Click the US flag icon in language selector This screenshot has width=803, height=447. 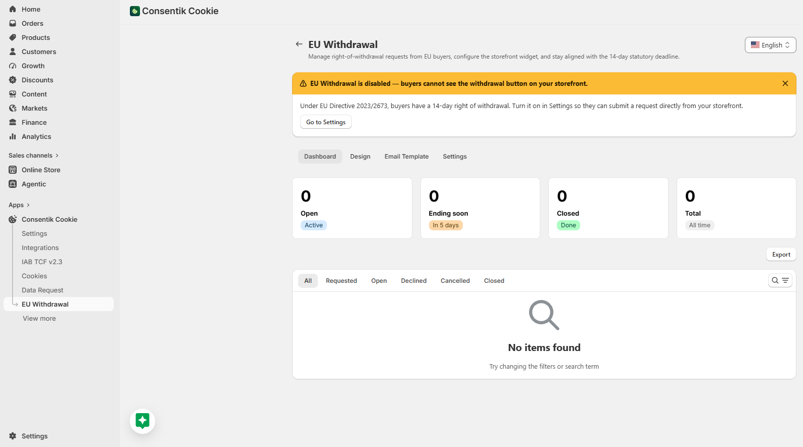(x=755, y=45)
